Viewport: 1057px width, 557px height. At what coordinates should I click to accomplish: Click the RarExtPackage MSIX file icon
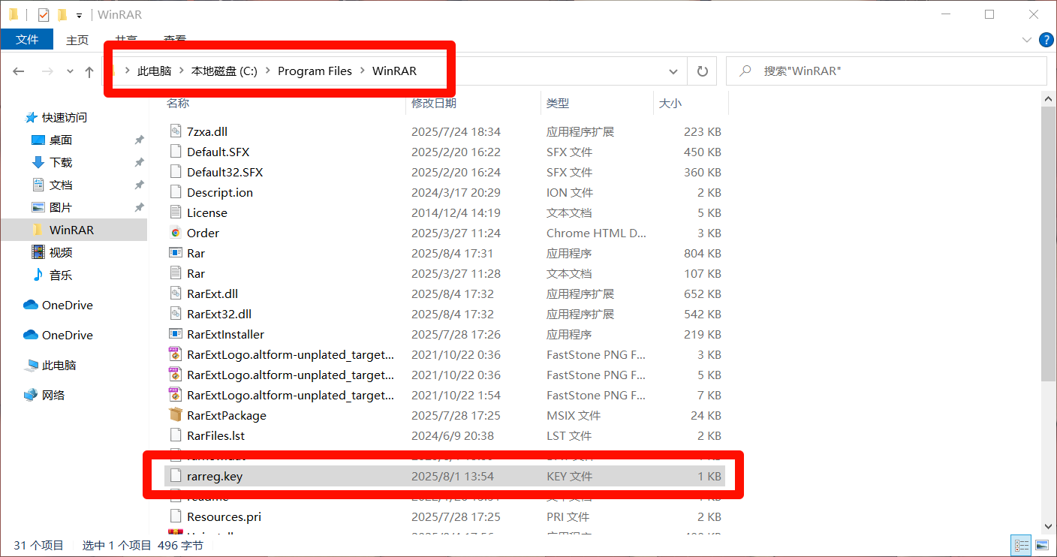pyautogui.click(x=176, y=415)
